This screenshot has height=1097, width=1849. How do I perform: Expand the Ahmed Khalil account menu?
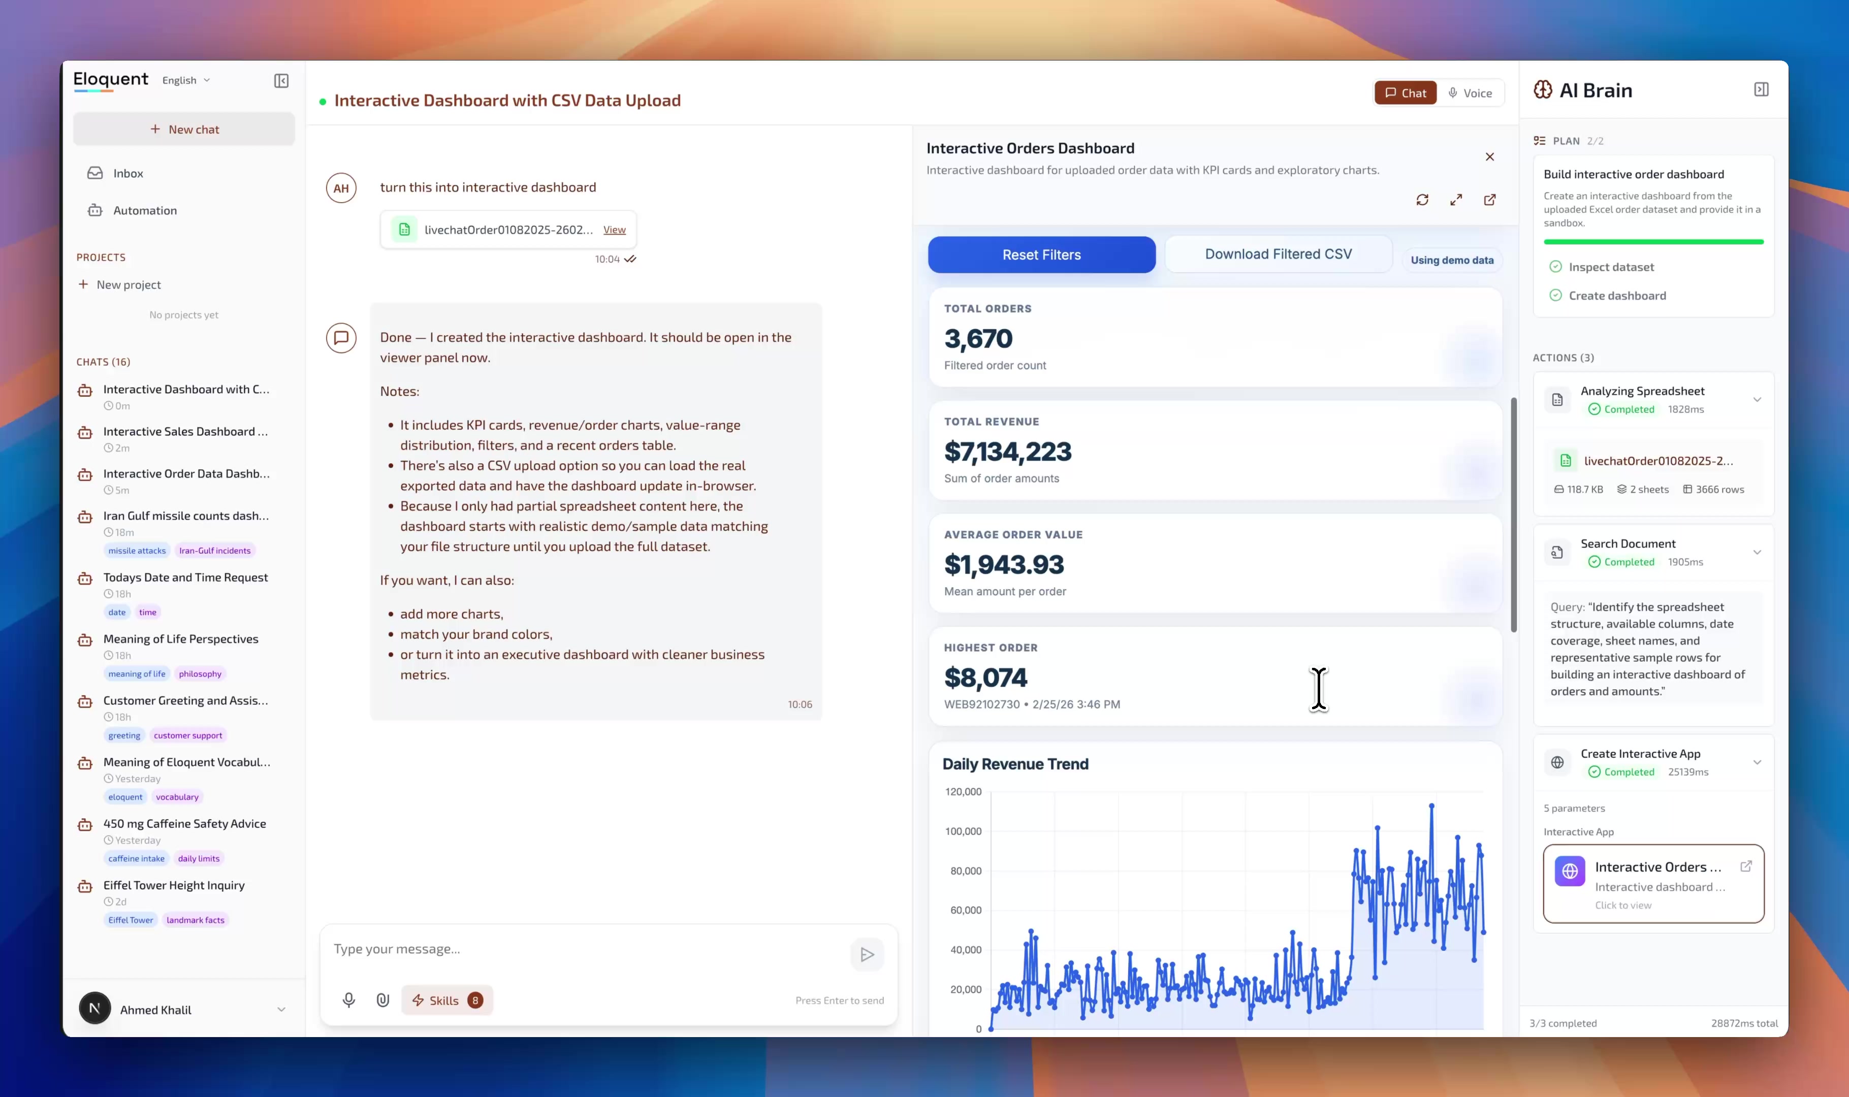pos(281,1010)
